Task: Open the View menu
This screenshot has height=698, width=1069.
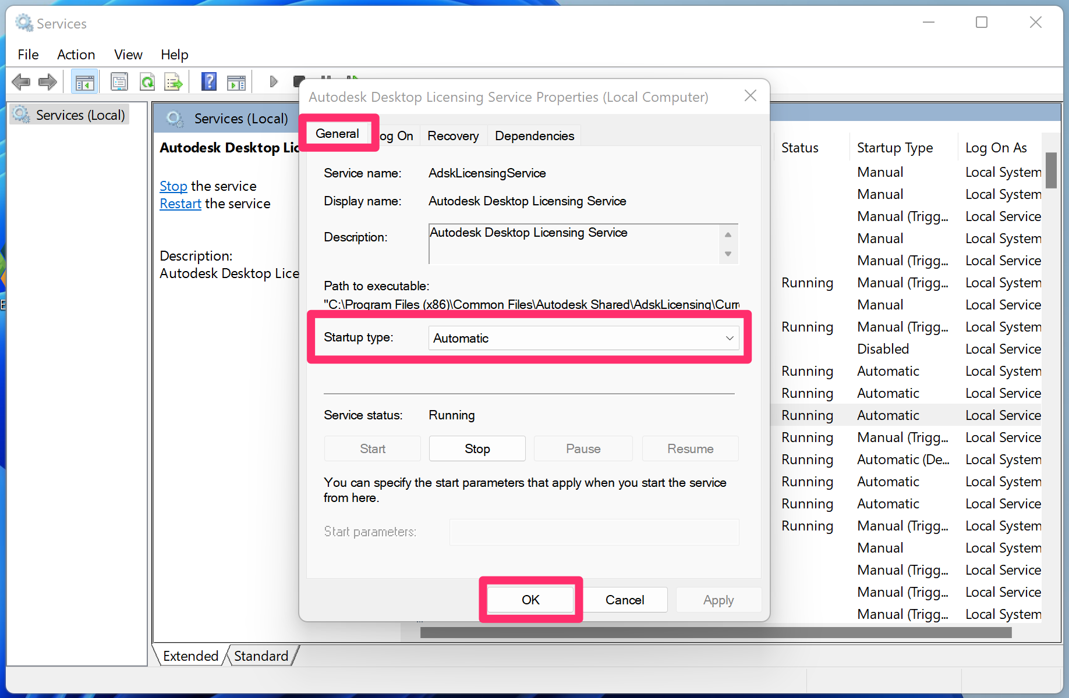Action: (128, 55)
